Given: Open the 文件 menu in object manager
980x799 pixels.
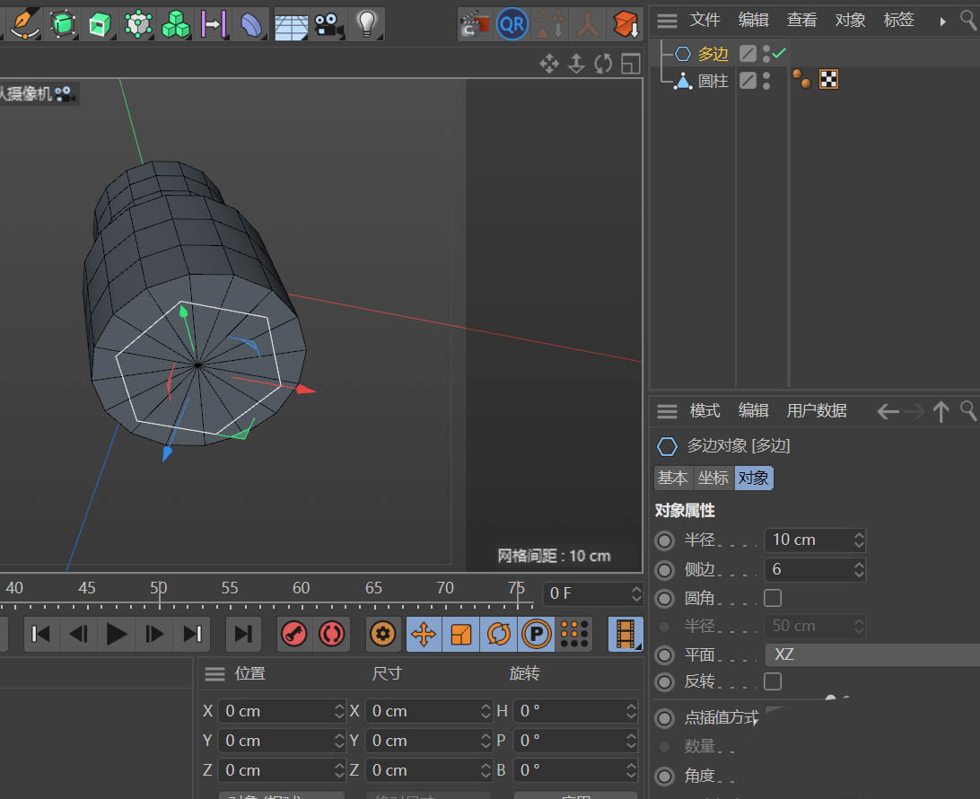Looking at the screenshot, I should (x=704, y=20).
